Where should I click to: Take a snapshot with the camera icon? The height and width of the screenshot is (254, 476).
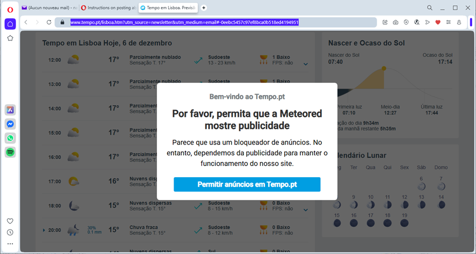point(395,22)
